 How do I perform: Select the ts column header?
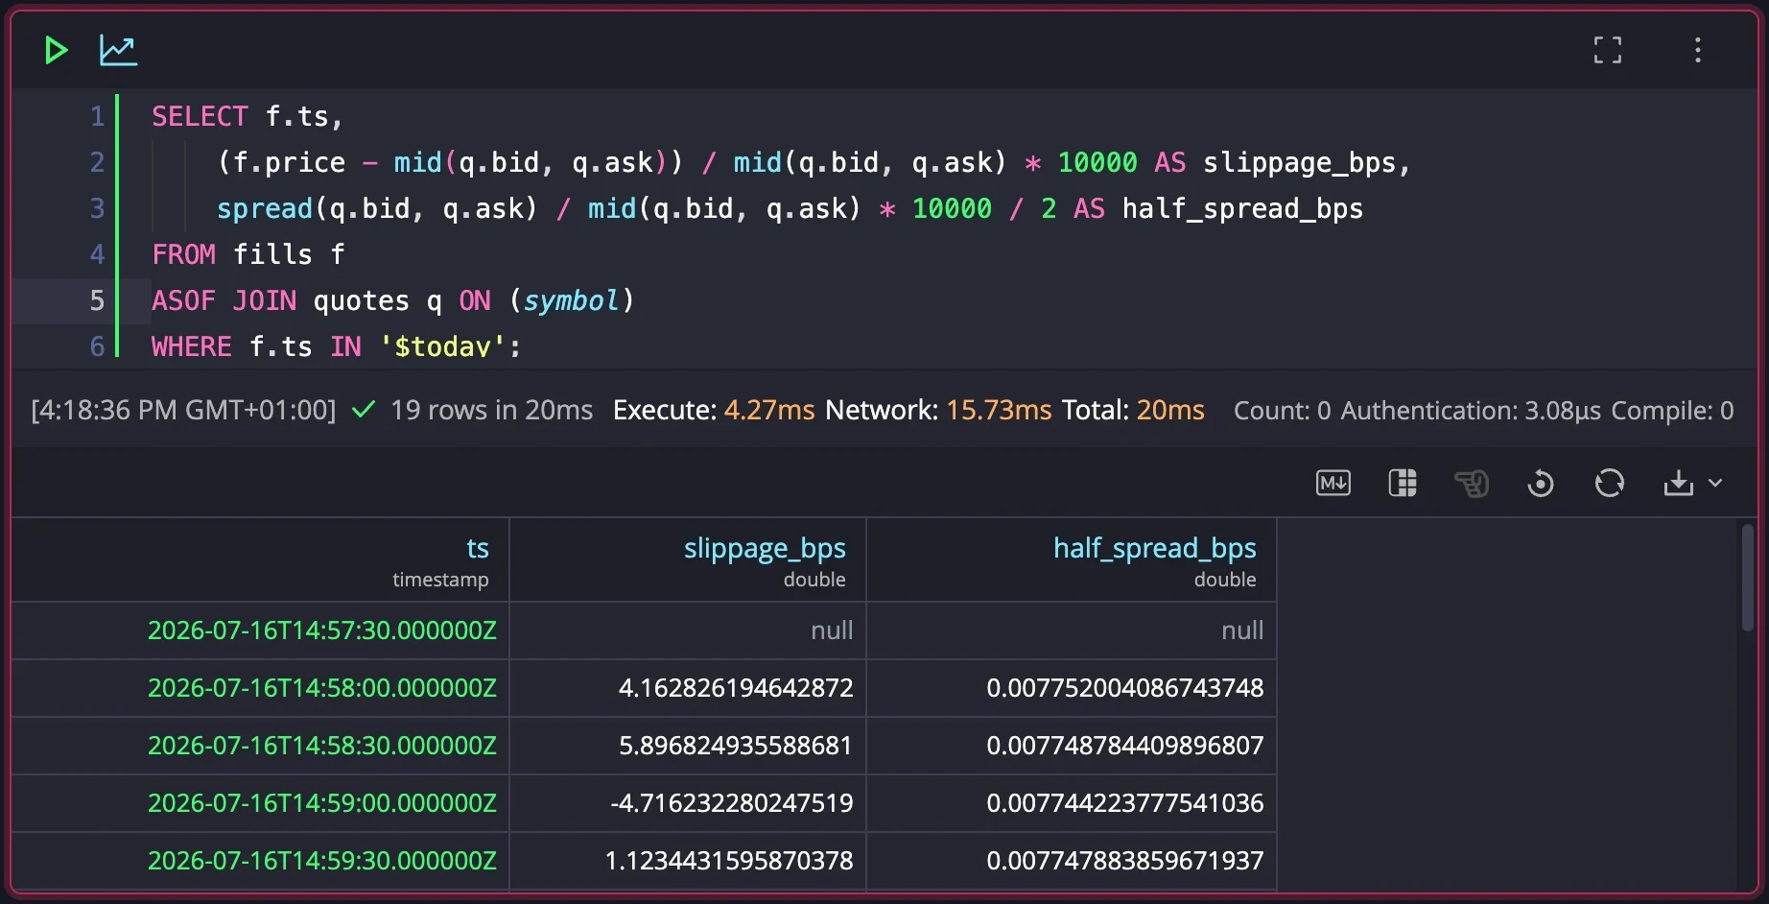[260, 560]
